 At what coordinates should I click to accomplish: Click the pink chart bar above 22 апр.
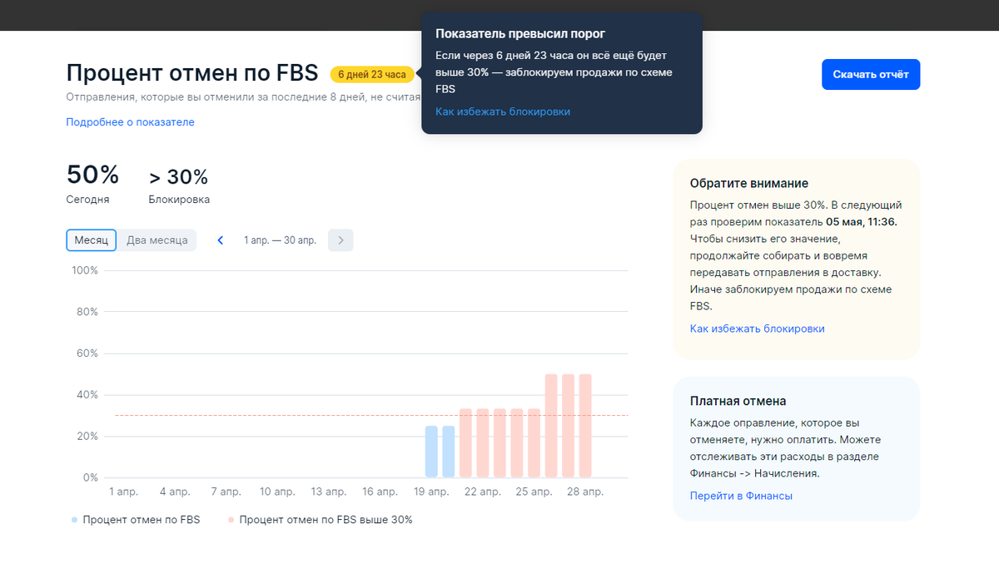483,443
